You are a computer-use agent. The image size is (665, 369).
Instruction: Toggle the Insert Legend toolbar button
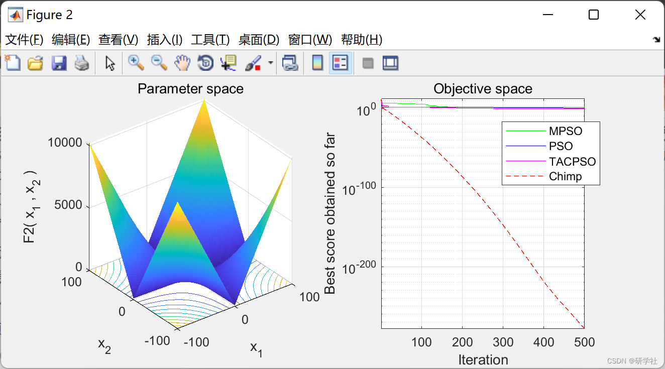click(x=341, y=63)
